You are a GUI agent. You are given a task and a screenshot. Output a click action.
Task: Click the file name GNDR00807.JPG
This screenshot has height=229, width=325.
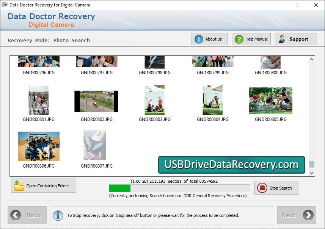pos(97,166)
